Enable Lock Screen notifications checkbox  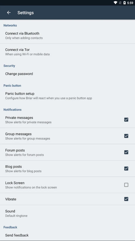126,185
